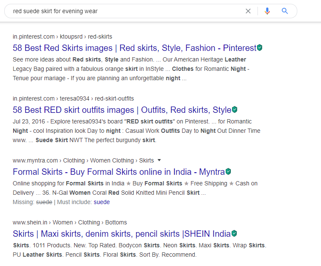Open 'Formal Skirts - Buy Formal Skirts online' link
This screenshot has width=321, height=266.
pyautogui.click(x=119, y=172)
